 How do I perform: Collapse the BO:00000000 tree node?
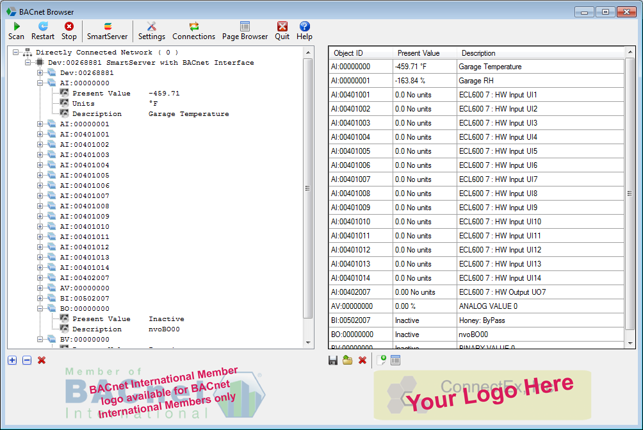(40, 308)
